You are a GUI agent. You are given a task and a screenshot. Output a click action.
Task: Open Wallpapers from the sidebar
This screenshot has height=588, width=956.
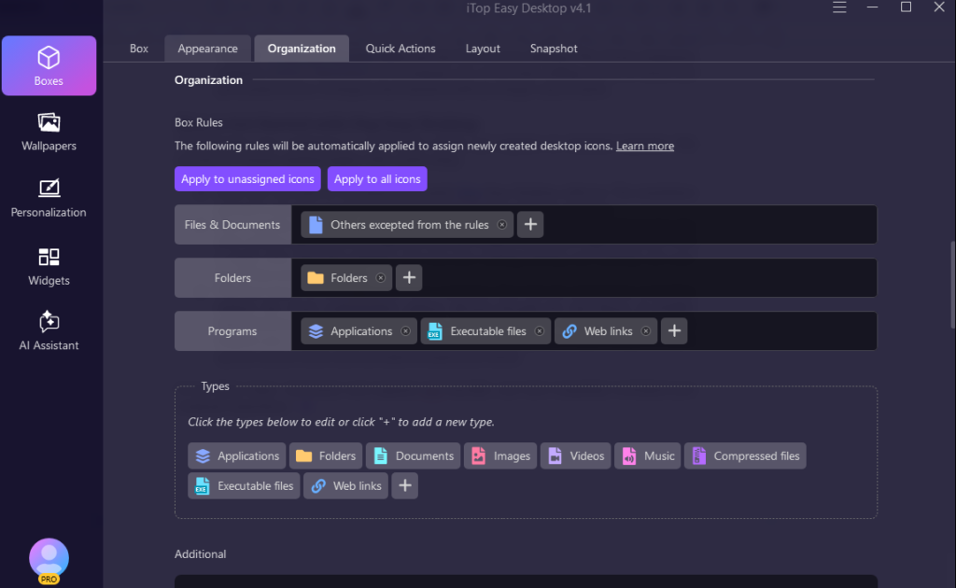[49, 132]
